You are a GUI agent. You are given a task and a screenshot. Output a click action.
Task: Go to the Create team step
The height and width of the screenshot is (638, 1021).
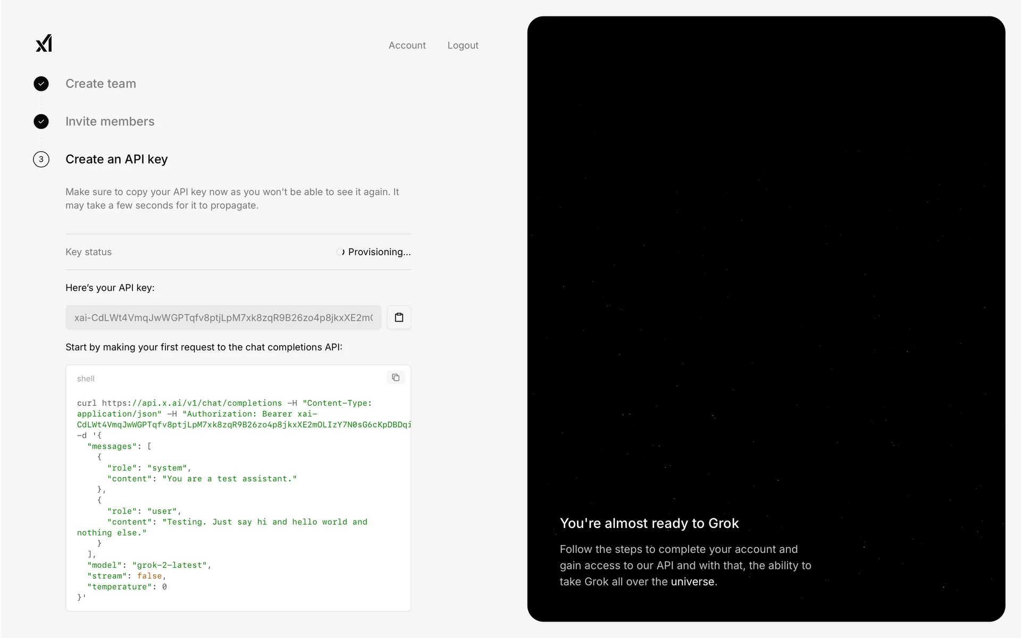pyautogui.click(x=101, y=83)
